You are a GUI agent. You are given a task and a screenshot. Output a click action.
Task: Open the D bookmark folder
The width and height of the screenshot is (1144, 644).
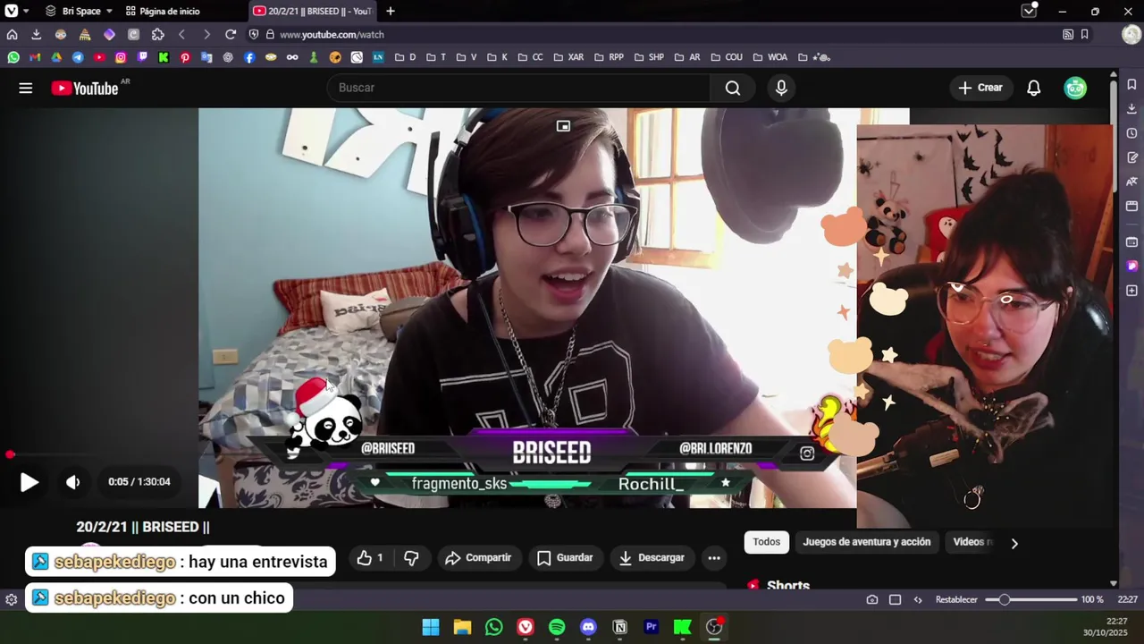click(405, 57)
